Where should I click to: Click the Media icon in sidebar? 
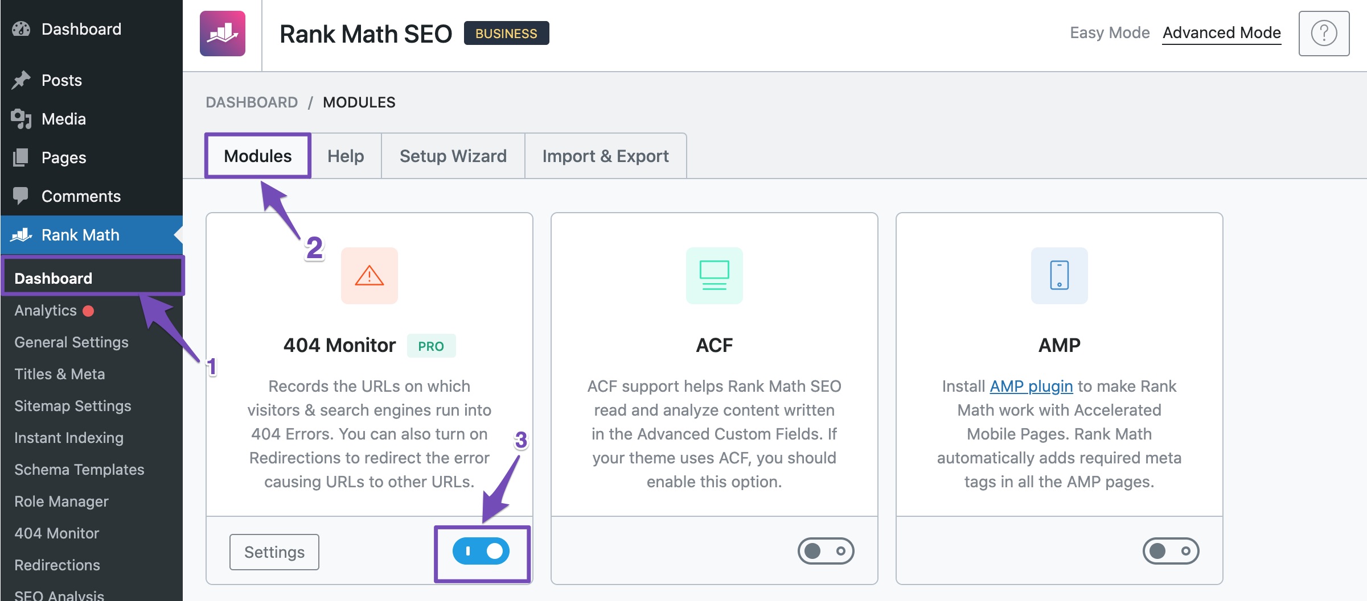click(22, 119)
